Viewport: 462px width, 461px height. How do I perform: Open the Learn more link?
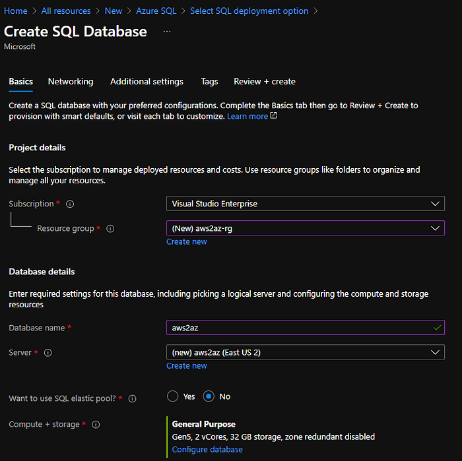click(247, 116)
